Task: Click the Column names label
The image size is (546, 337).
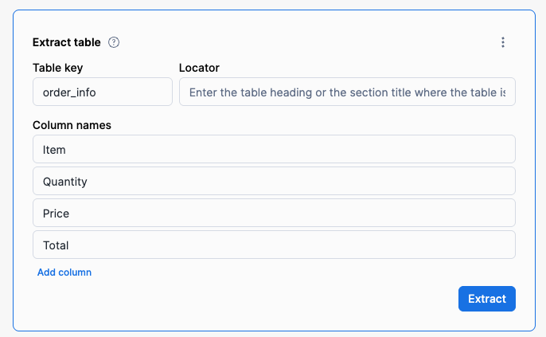Action: (x=72, y=125)
